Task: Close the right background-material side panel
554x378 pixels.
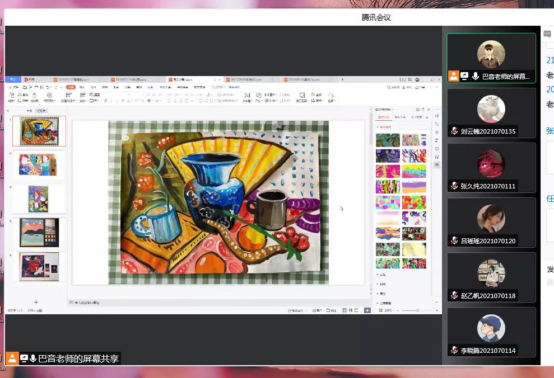Action: [x=429, y=110]
